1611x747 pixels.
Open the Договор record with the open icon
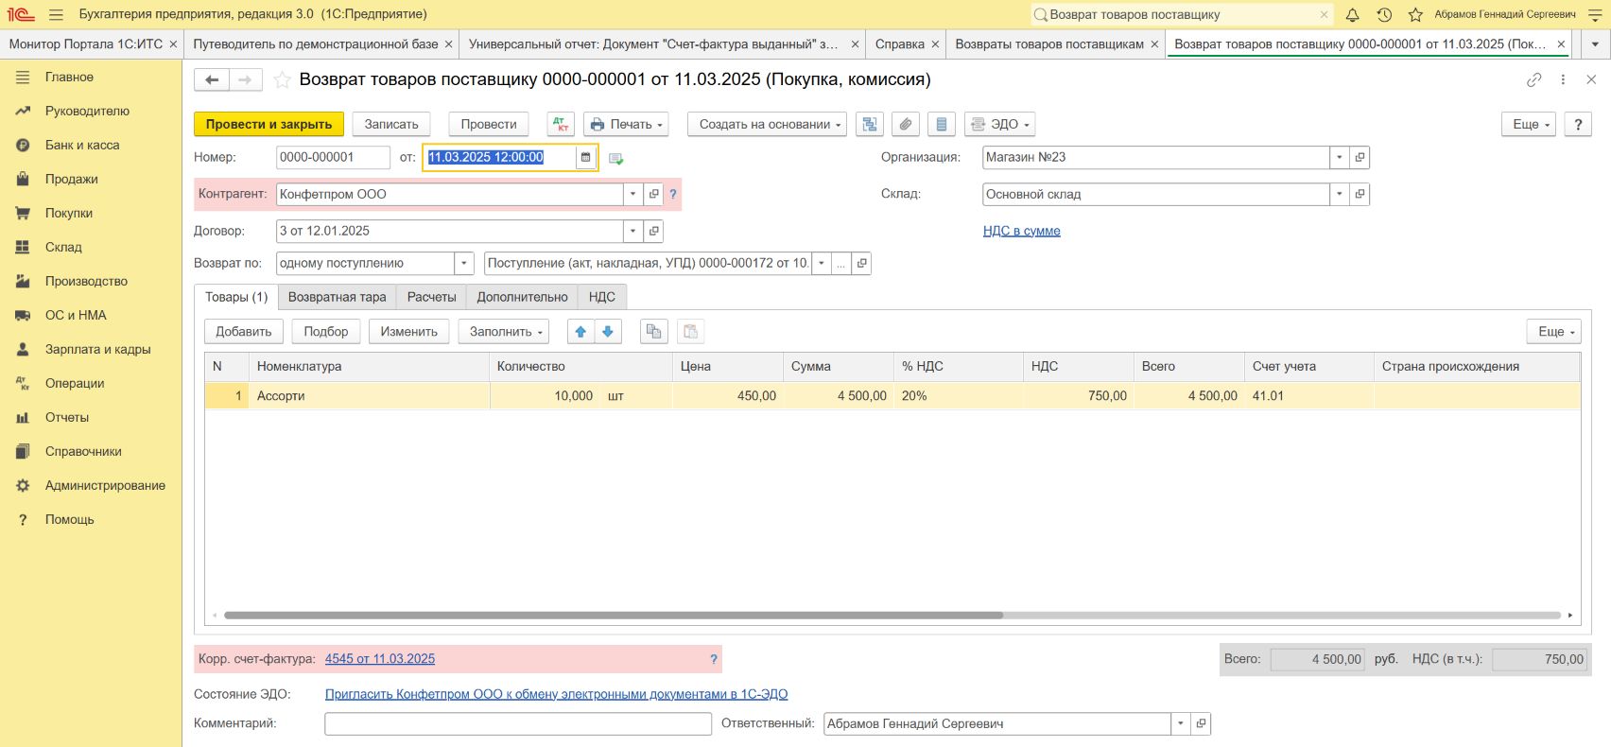coord(653,231)
